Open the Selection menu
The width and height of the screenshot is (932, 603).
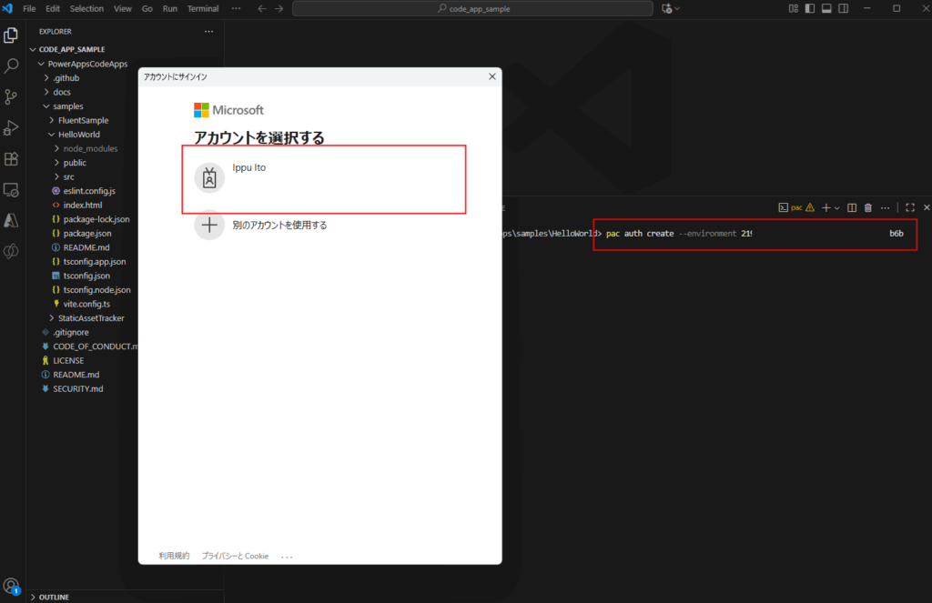[86, 8]
